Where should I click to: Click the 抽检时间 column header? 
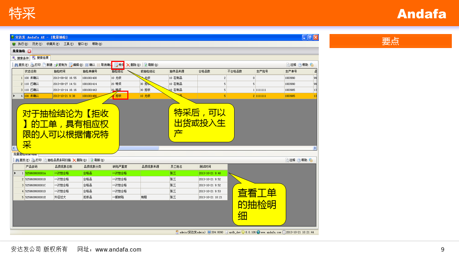67,72
